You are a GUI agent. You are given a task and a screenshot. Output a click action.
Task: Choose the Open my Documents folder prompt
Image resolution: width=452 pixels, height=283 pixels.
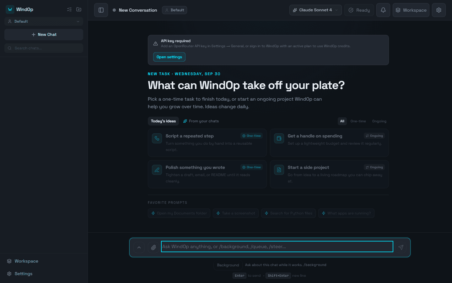click(x=179, y=213)
